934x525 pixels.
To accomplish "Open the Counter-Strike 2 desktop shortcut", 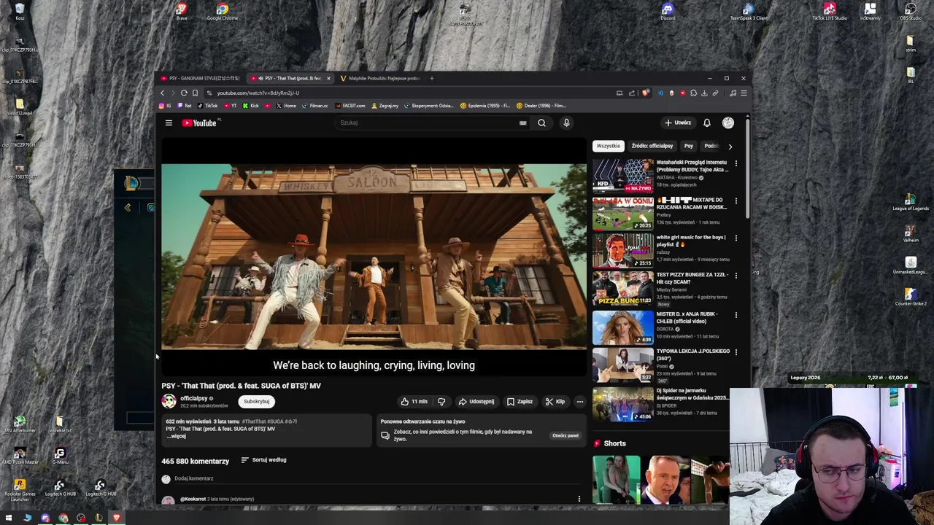I will click(x=910, y=297).
